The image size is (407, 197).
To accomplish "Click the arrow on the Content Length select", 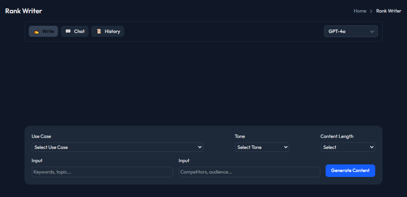I will 371,147.
